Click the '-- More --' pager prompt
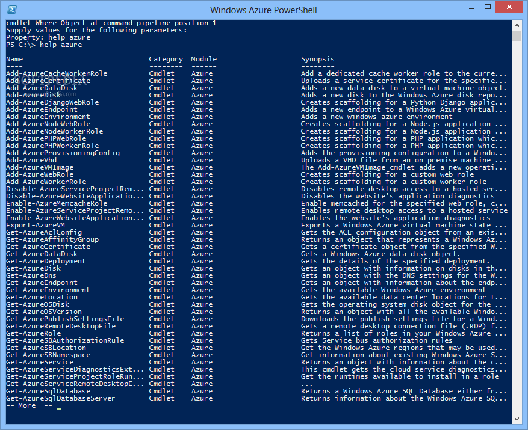The image size is (528, 430). click(x=30, y=406)
